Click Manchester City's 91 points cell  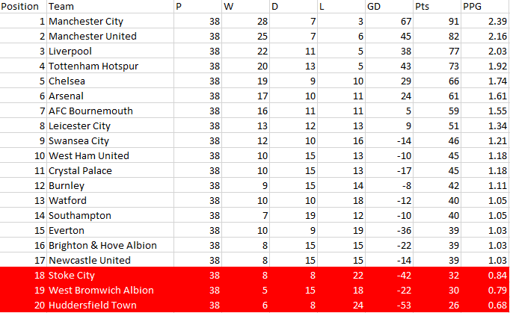click(x=437, y=21)
